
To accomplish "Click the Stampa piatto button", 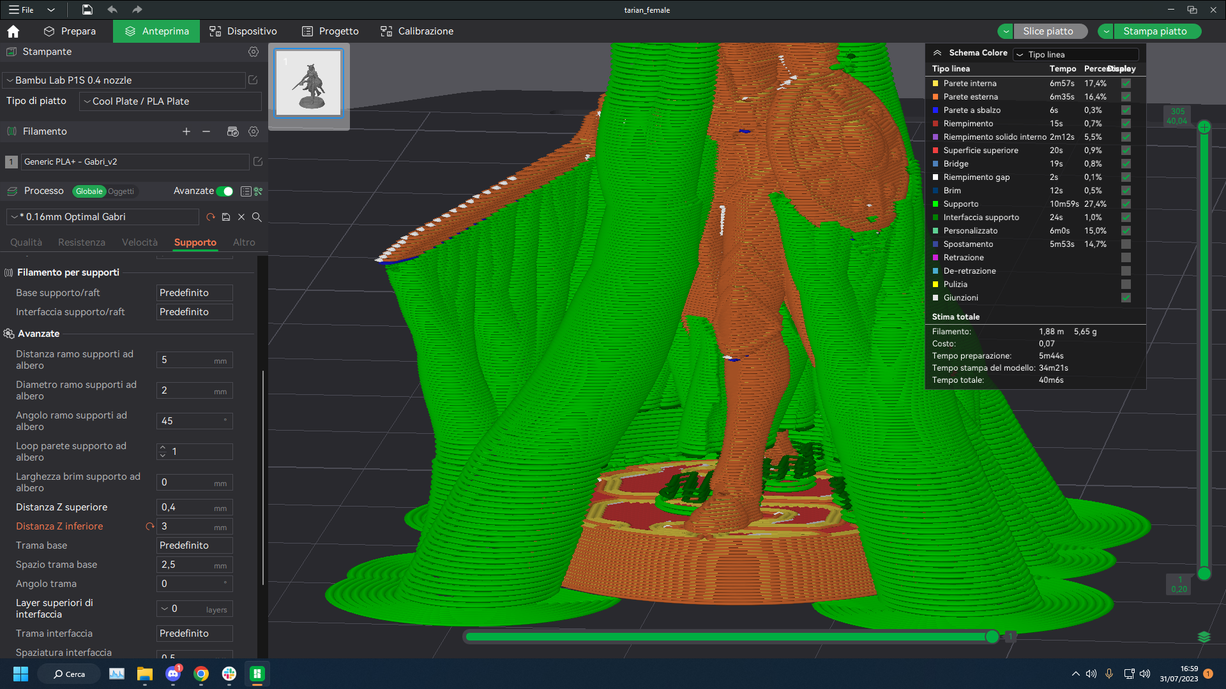I will pyautogui.click(x=1156, y=31).
